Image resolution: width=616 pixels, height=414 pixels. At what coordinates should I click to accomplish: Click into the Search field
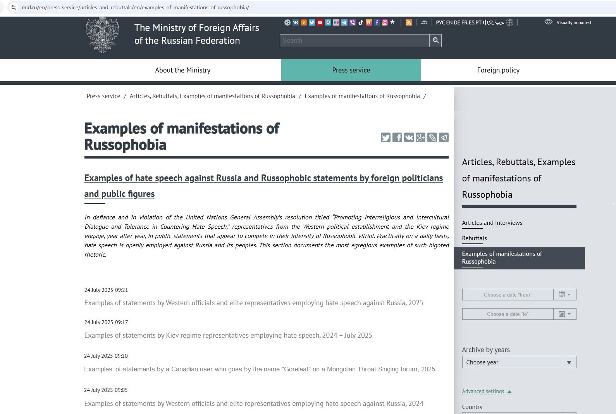point(354,40)
